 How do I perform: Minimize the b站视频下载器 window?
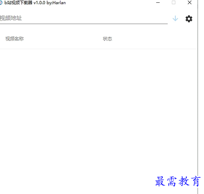pyautogui.click(x=158, y=2)
